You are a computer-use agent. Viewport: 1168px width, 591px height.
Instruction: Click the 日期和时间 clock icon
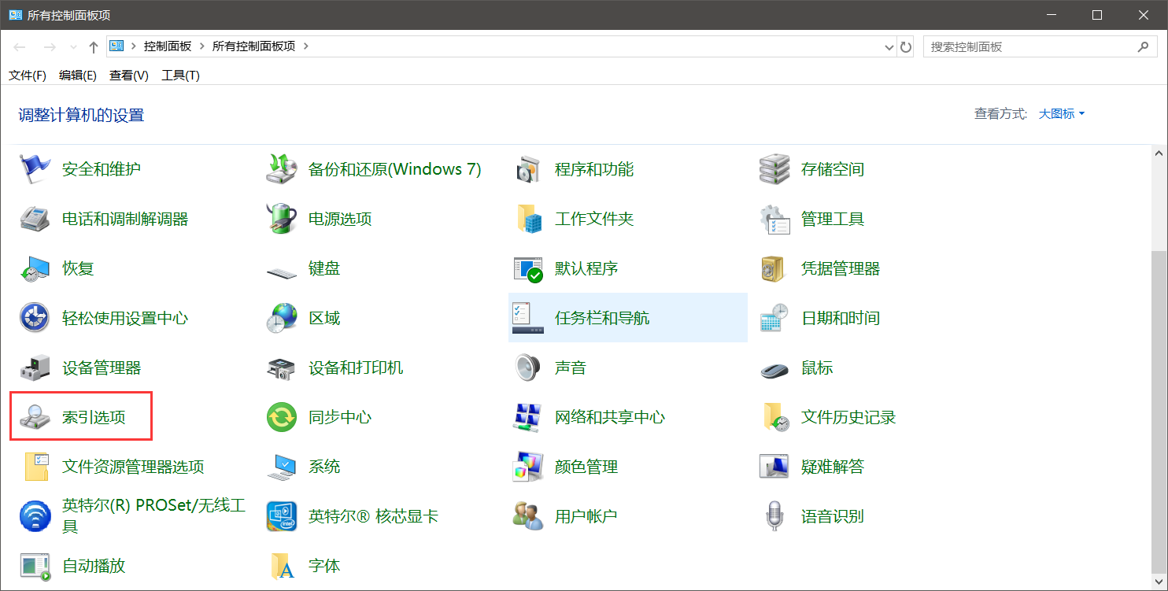[x=774, y=318]
